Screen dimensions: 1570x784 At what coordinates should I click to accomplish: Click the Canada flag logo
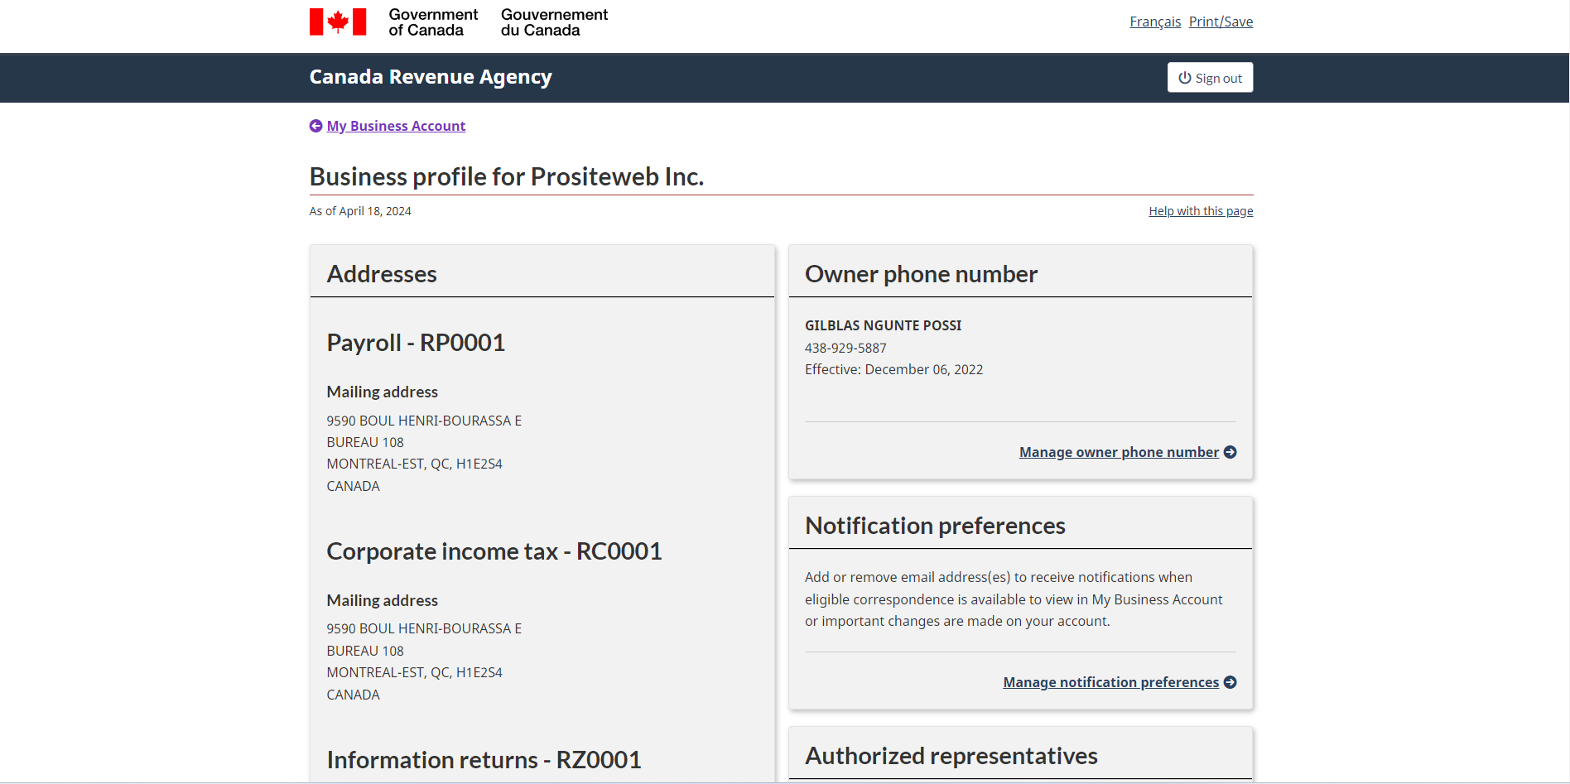pyautogui.click(x=338, y=22)
